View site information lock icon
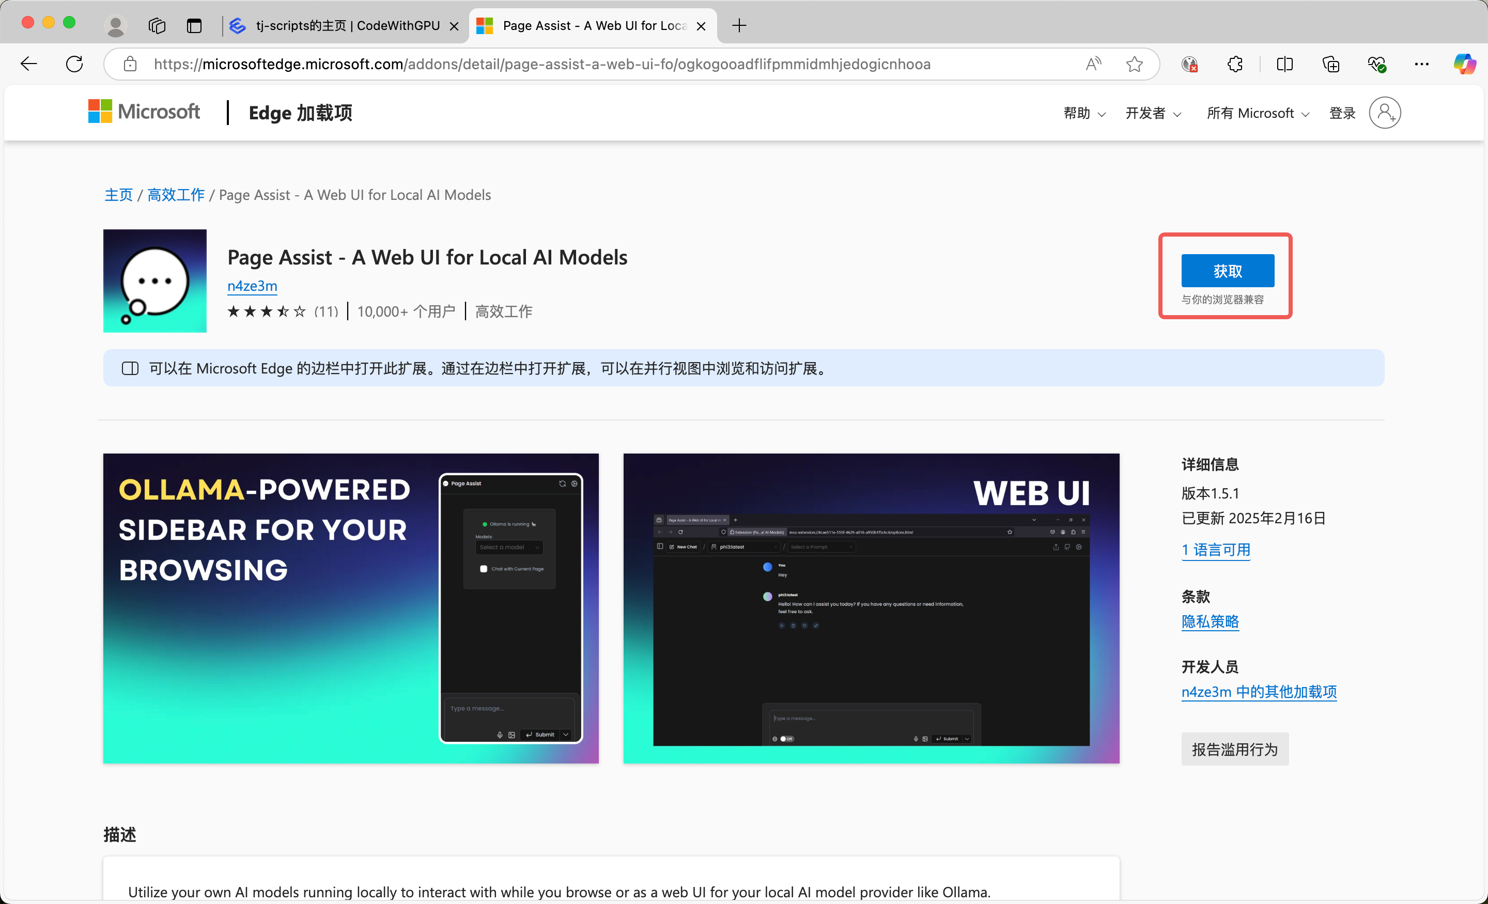Viewport: 1488px width, 904px height. 130,64
